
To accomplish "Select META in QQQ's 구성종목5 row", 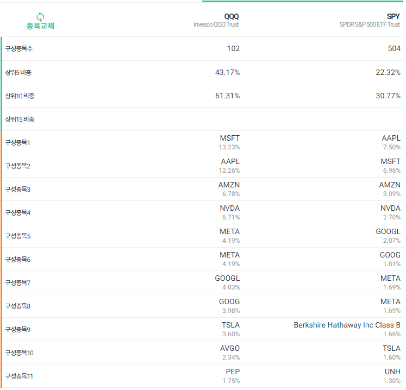I will point(230,231).
